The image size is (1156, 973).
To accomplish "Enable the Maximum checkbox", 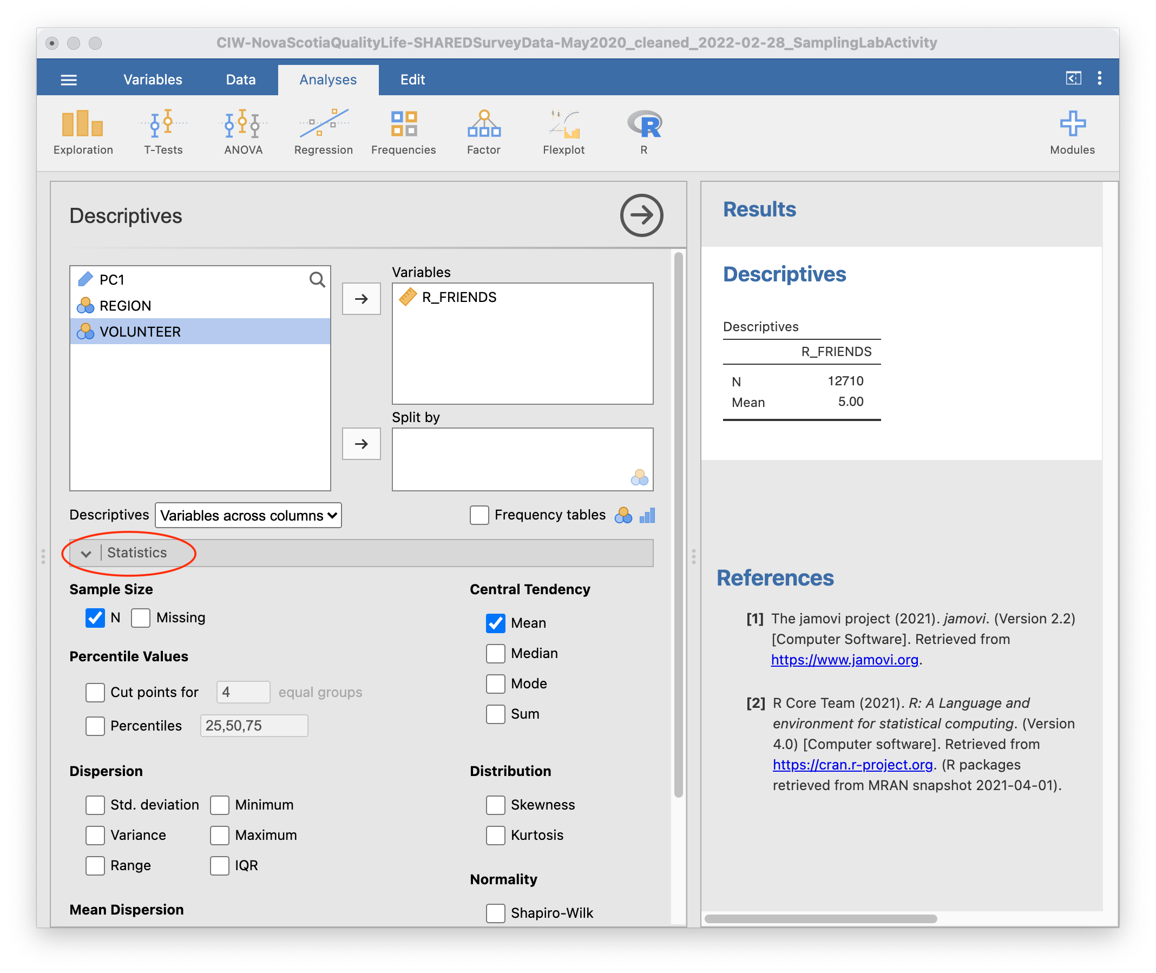I will pyautogui.click(x=220, y=836).
